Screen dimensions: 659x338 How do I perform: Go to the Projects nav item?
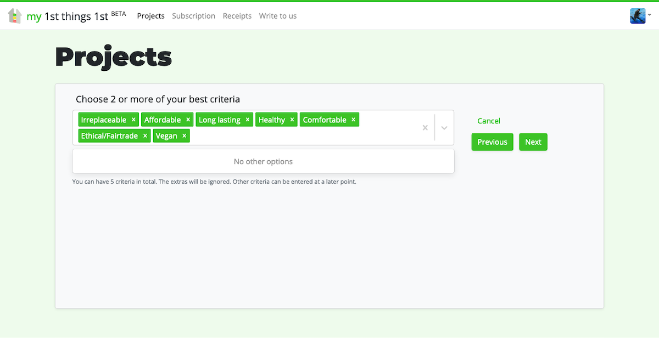point(151,16)
